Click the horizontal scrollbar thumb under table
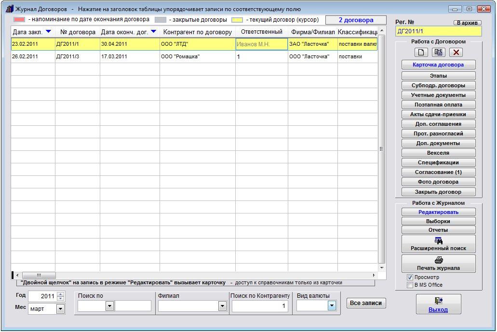Viewport: 497px width, 332px height. 39,275
